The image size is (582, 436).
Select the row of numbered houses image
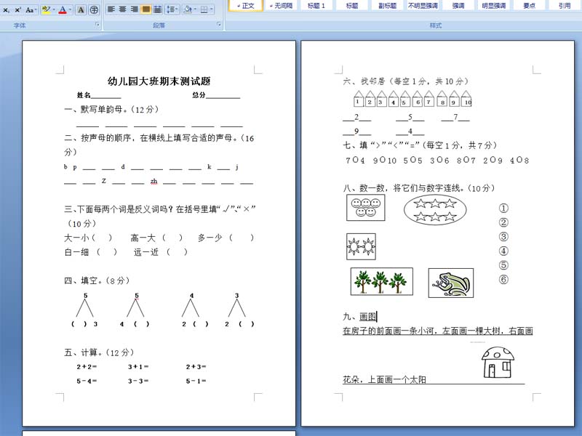412,98
